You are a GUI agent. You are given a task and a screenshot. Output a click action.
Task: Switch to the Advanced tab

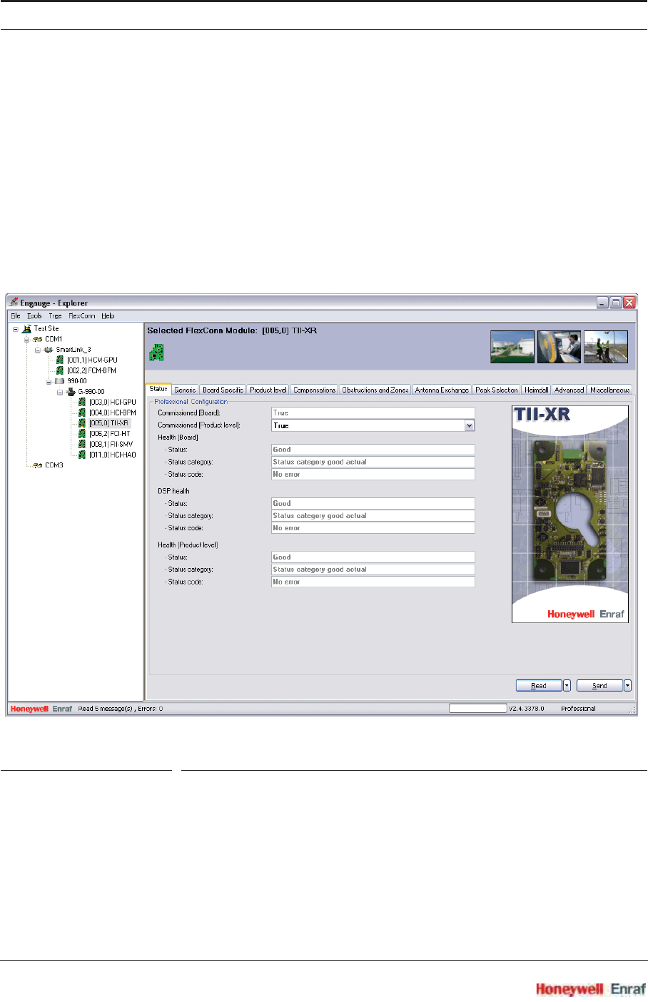[569, 390]
